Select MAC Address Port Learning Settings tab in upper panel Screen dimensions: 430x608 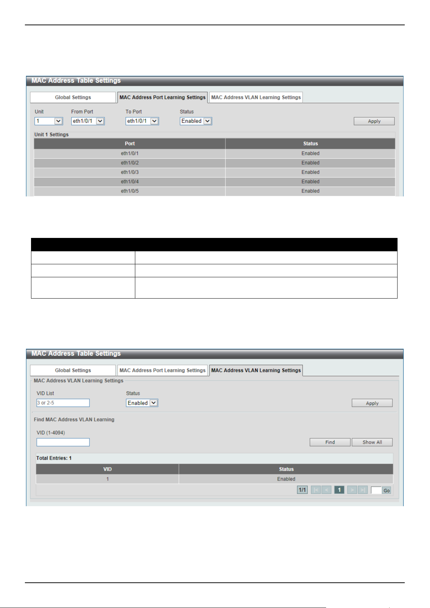pyautogui.click(x=163, y=97)
